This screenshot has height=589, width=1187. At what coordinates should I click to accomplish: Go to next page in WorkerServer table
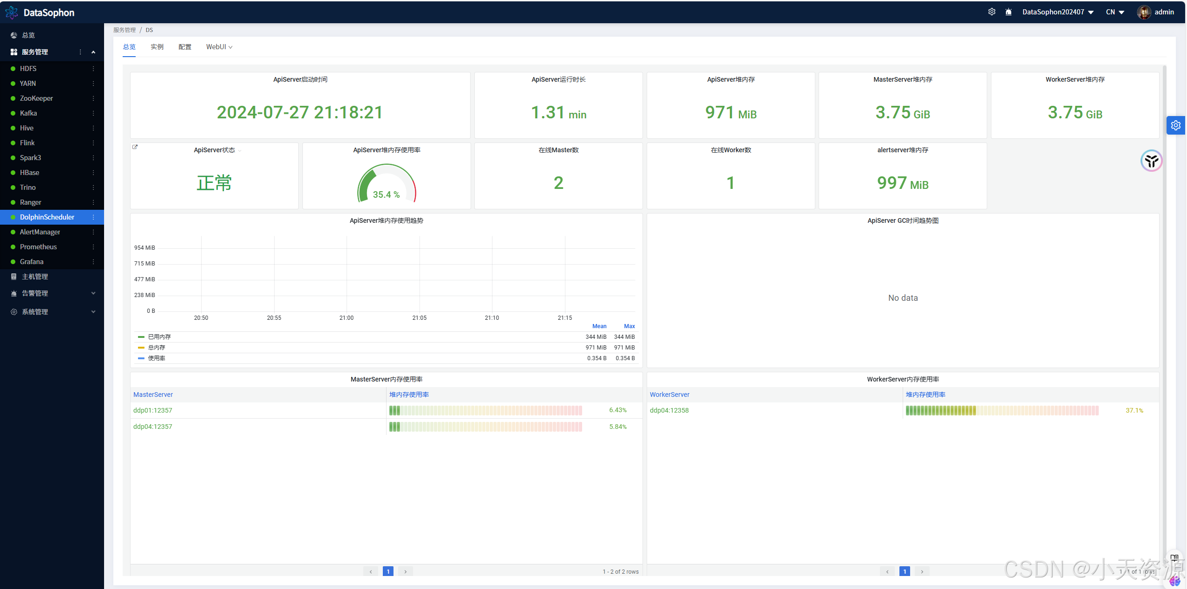(x=922, y=571)
